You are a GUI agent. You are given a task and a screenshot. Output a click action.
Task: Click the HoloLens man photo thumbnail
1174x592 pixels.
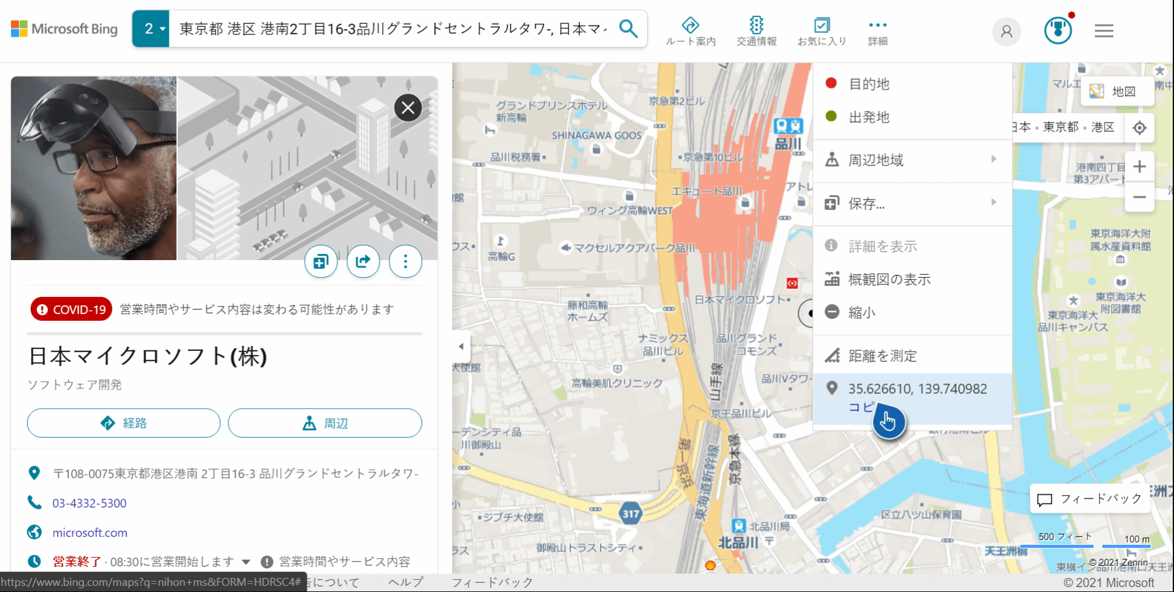(x=94, y=168)
